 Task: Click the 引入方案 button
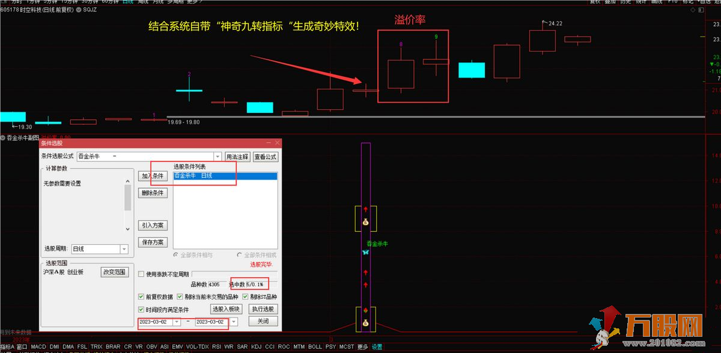tap(153, 226)
